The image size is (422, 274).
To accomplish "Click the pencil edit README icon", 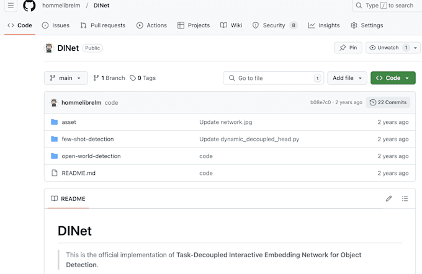I will (388, 199).
